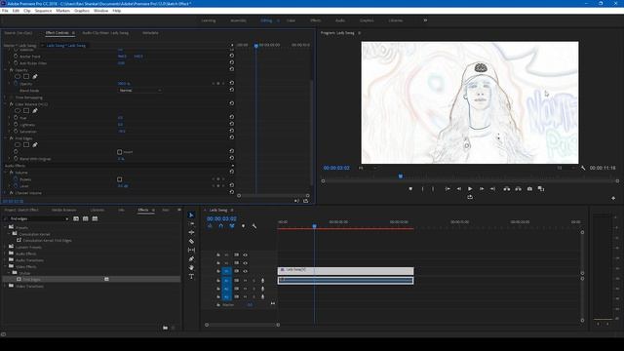The width and height of the screenshot is (624, 351).
Task: Toggle the Find Edges fx switch
Action: tap(12, 138)
